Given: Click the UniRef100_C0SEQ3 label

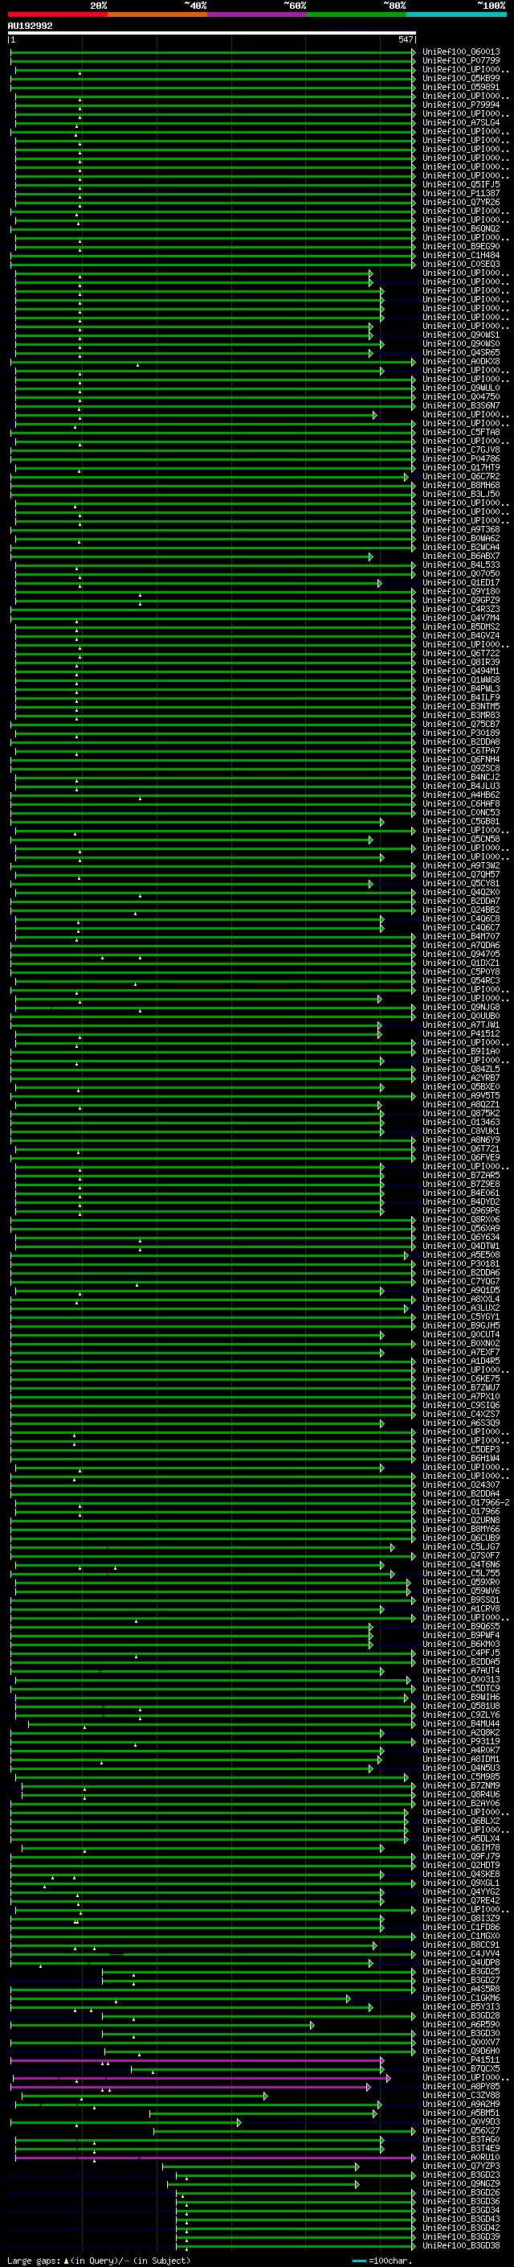Looking at the screenshot, I should [461, 264].
